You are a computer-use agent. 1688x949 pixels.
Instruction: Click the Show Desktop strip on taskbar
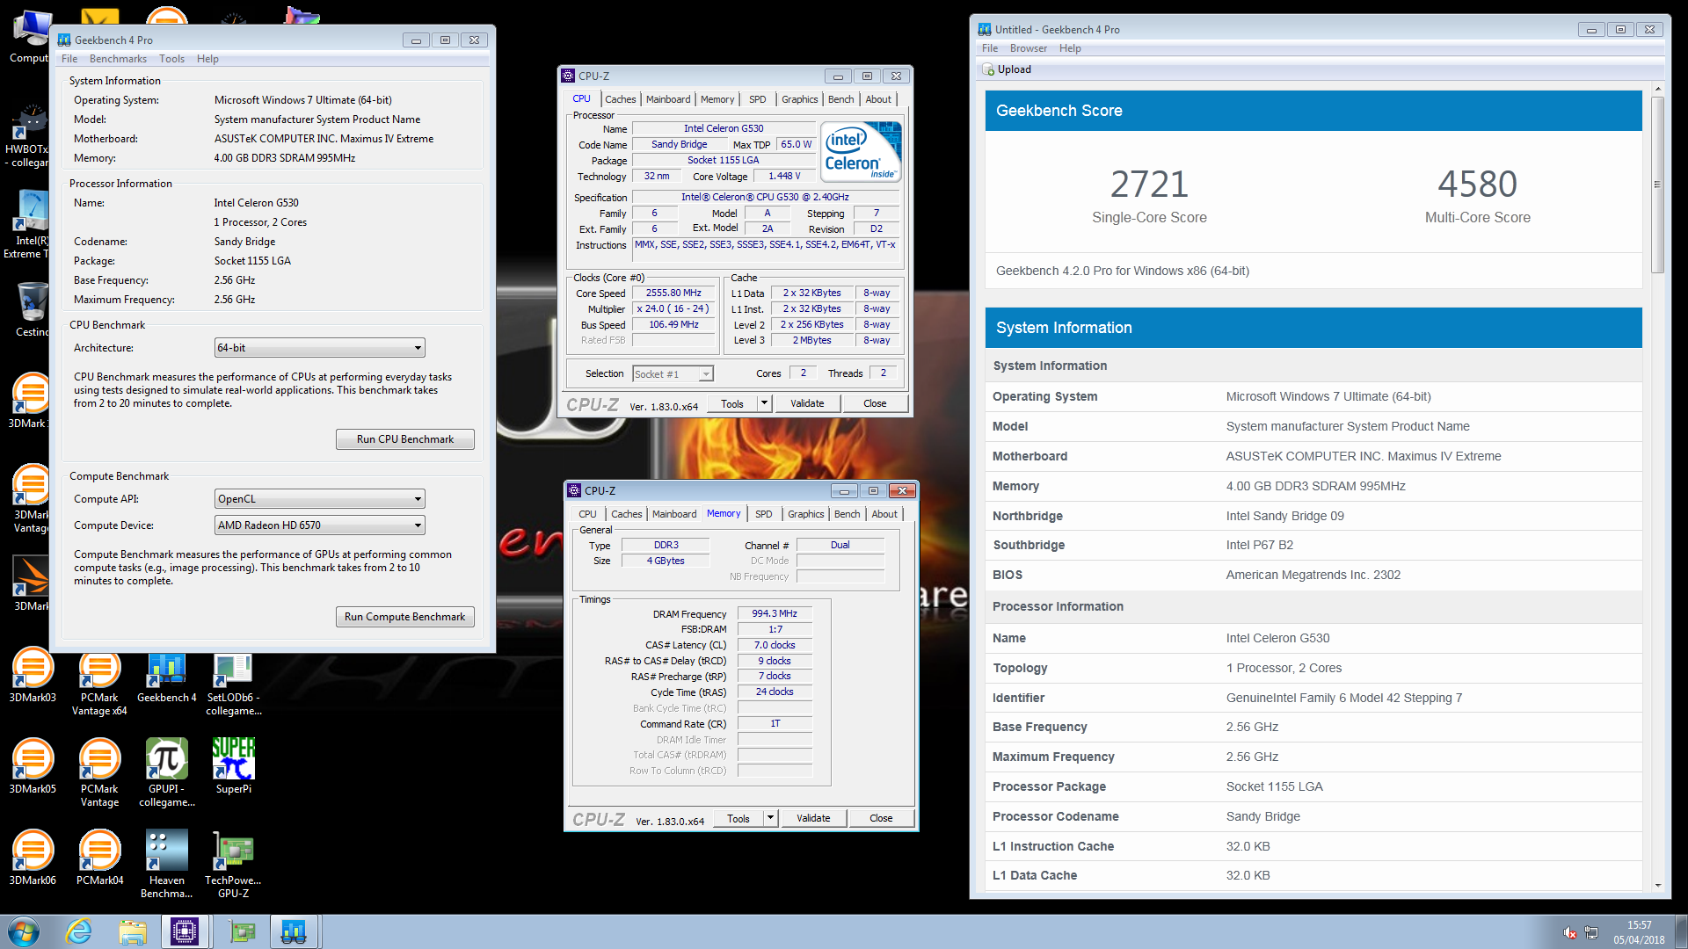tap(1681, 931)
